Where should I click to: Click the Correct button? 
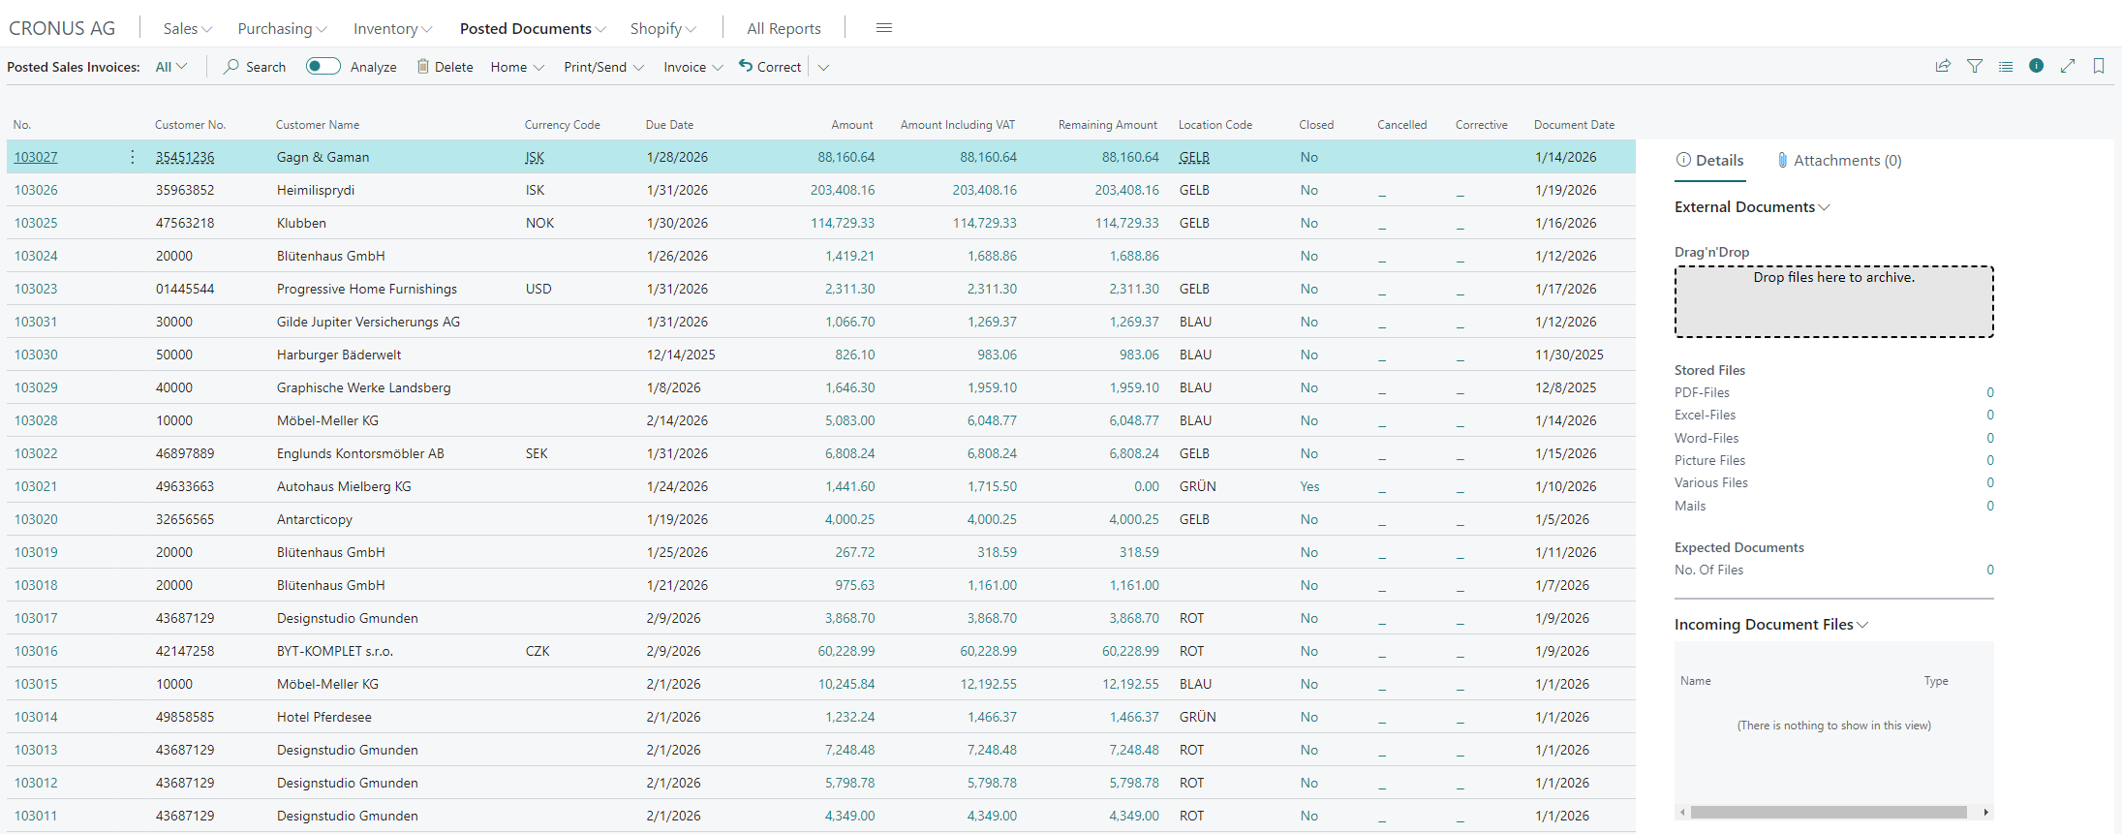770,67
